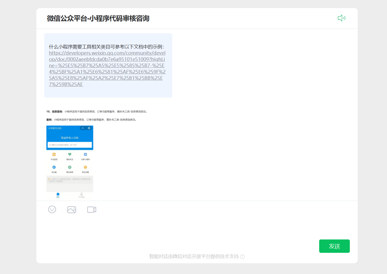Click the video icon in the input toolbar
The image size is (387, 274).
point(91,209)
